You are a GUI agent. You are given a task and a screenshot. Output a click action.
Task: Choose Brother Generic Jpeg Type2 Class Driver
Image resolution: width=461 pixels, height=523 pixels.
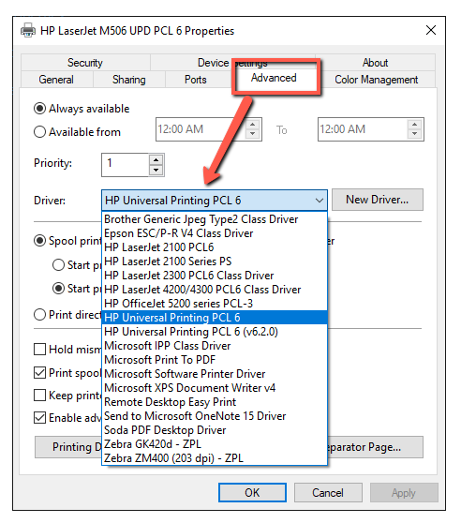(x=215, y=219)
